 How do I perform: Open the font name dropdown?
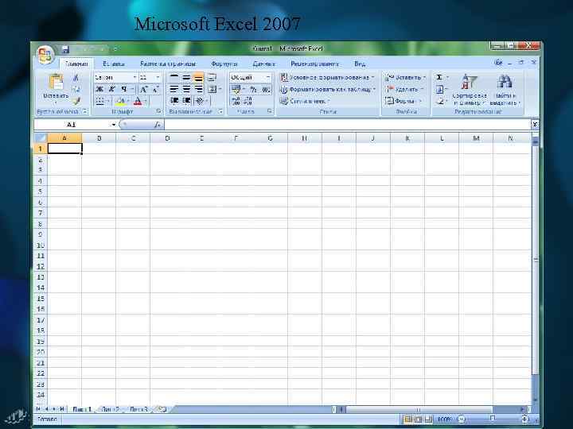point(134,77)
